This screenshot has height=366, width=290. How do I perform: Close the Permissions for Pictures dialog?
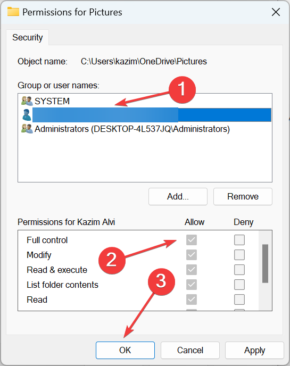click(276, 12)
